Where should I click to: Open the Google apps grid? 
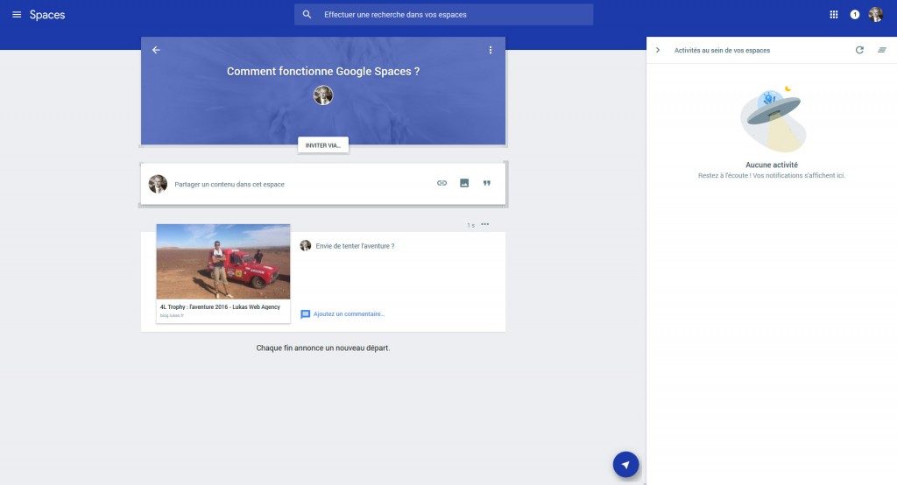pos(834,14)
